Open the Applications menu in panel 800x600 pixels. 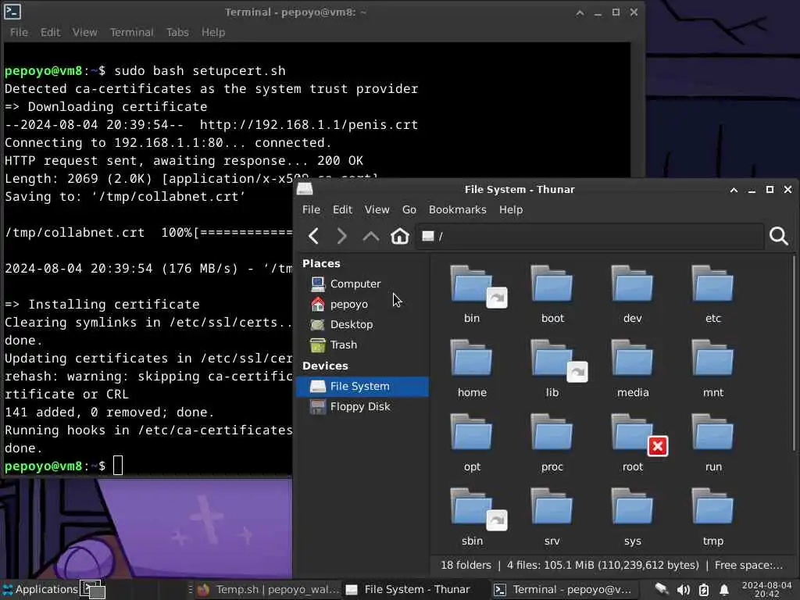pyautogui.click(x=40, y=589)
